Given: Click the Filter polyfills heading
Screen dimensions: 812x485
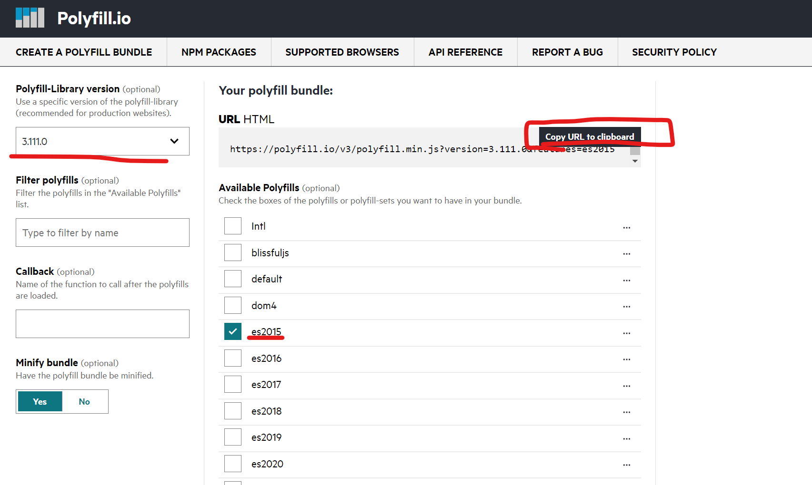Looking at the screenshot, I should click(47, 180).
